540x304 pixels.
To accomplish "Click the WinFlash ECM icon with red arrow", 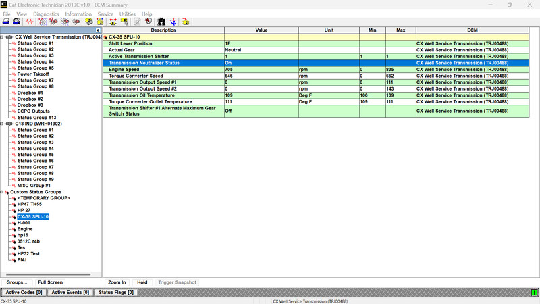I will click(186, 22).
